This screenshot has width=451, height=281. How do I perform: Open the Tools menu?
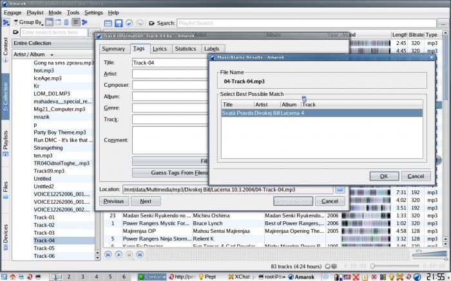(x=73, y=13)
